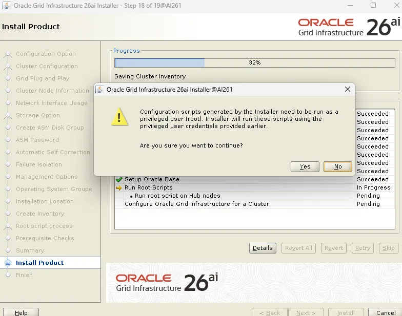
Task: Click the Skip button
Action: click(x=389, y=248)
